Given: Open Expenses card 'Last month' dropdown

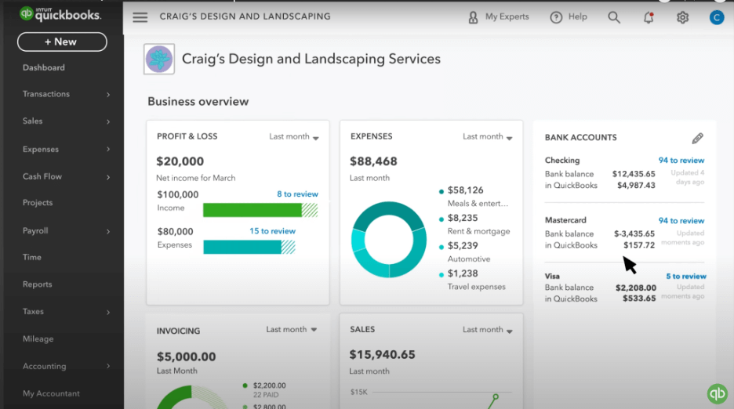Looking at the screenshot, I should coord(487,136).
